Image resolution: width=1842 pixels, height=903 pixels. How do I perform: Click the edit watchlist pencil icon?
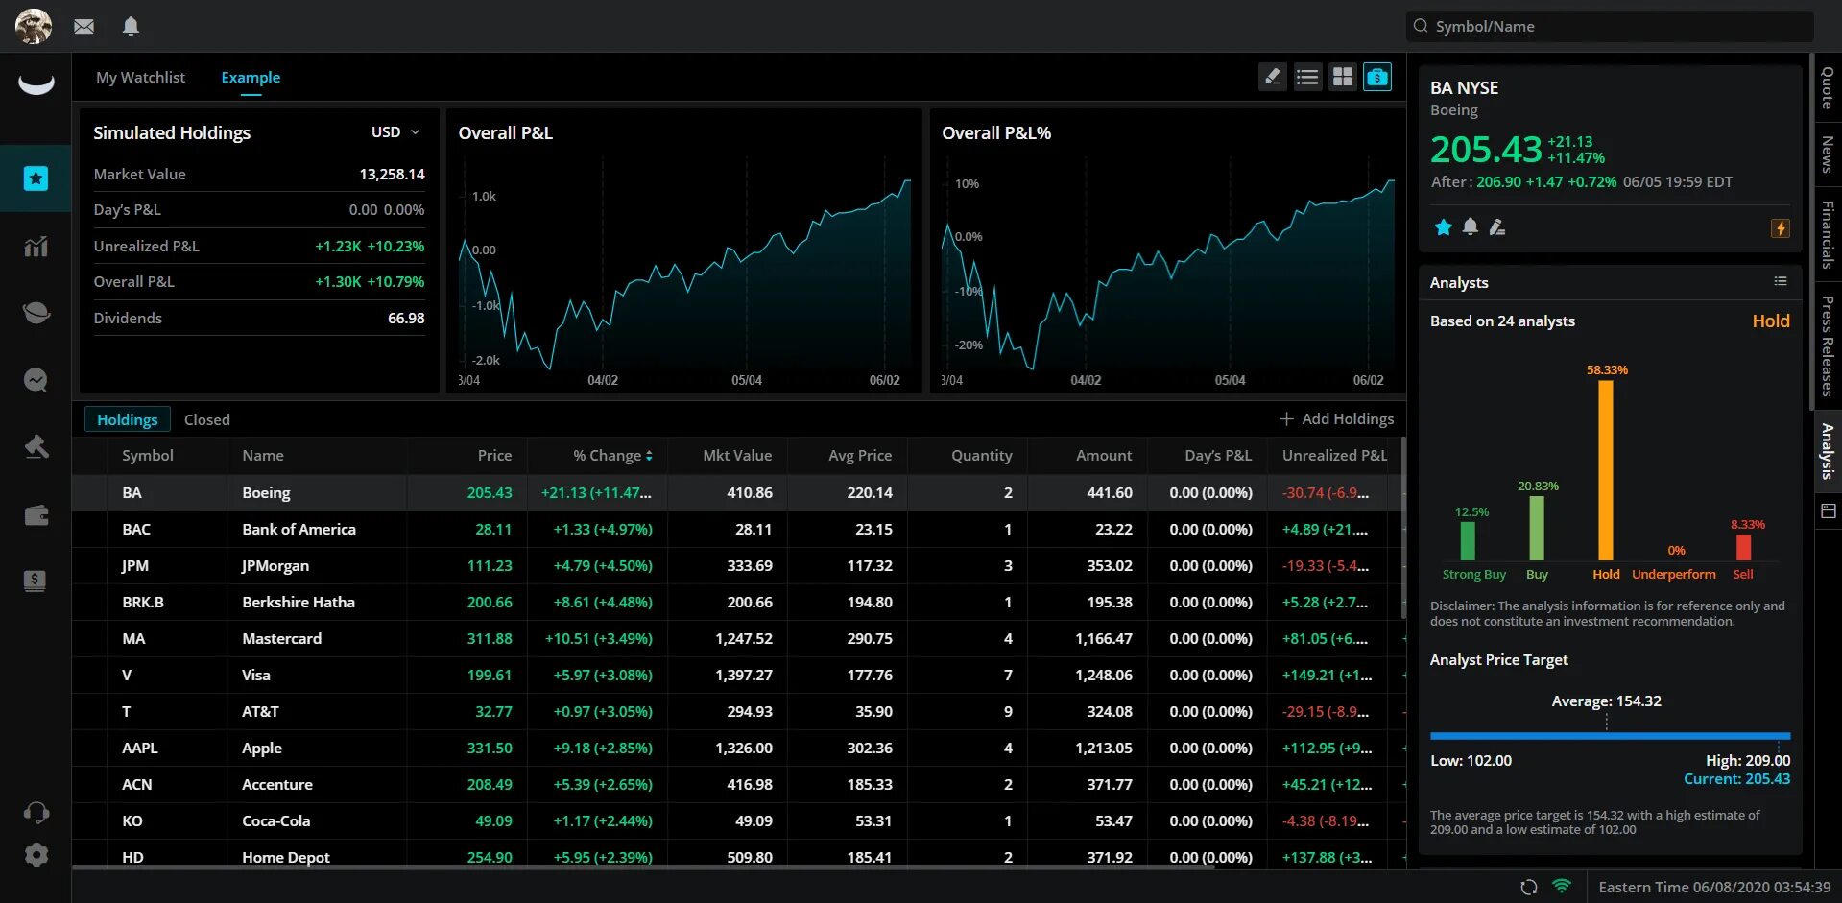1273,77
